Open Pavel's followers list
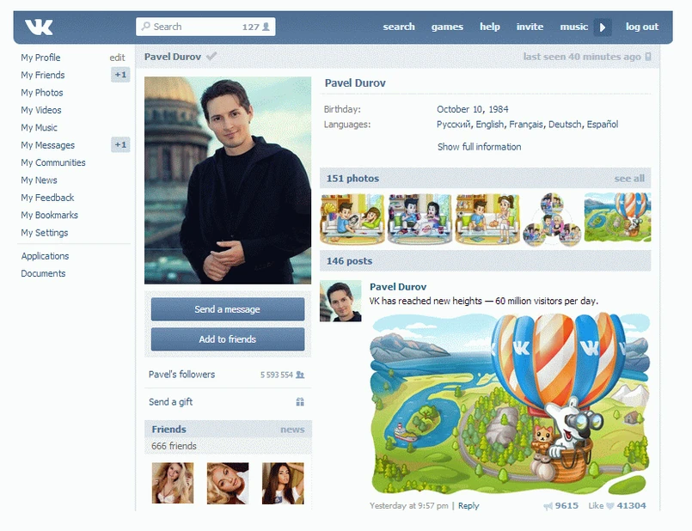The image size is (692, 531). pyautogui.click(x=182, y=375)
